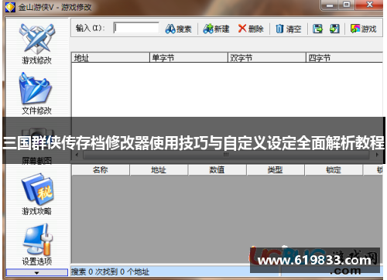The image size is (387, 280).
Task: Minimize the 金山游侠V window
Action: (330, 5)
